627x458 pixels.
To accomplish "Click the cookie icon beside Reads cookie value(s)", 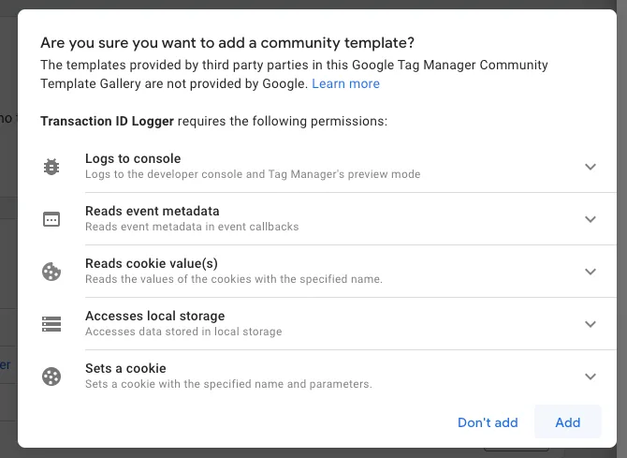I will click(x=51, y=272).
